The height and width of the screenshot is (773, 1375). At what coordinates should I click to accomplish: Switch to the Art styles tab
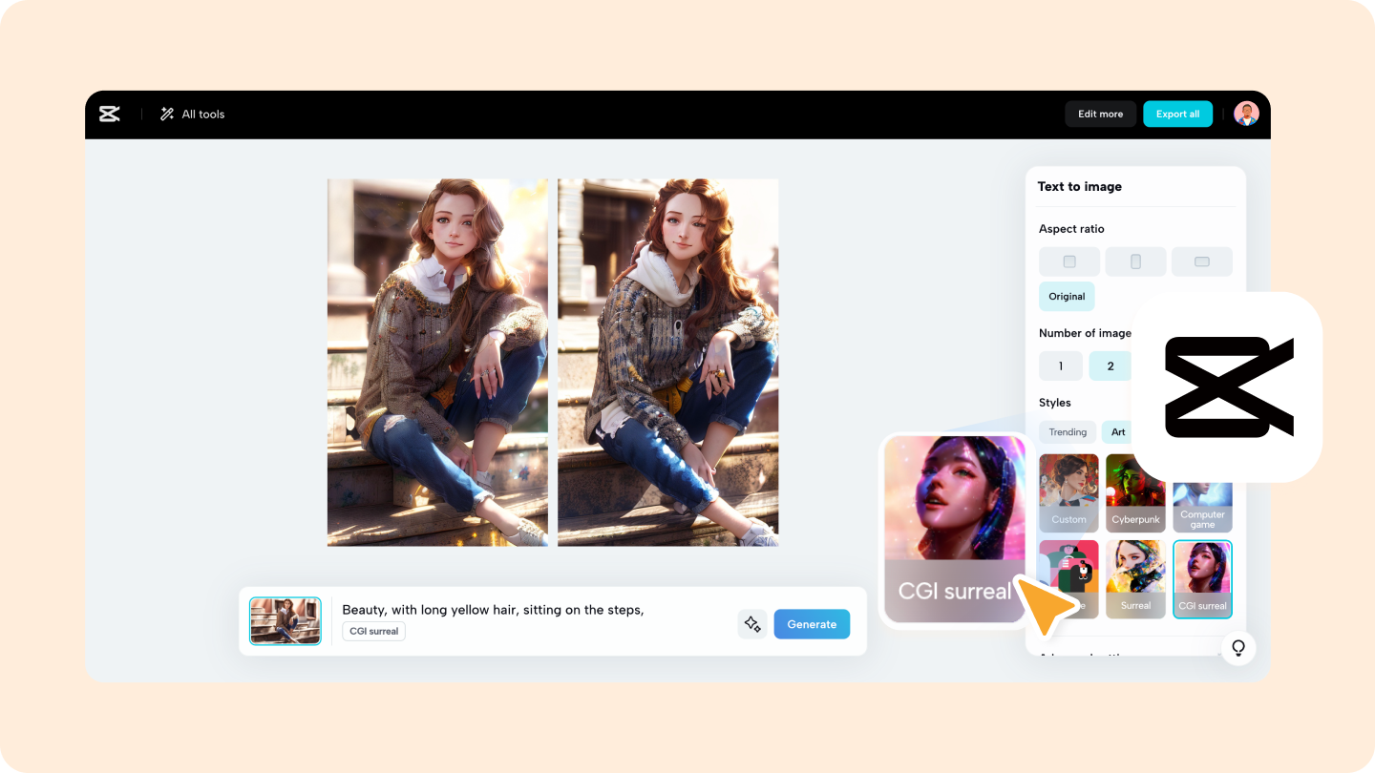click(1117, 432)
